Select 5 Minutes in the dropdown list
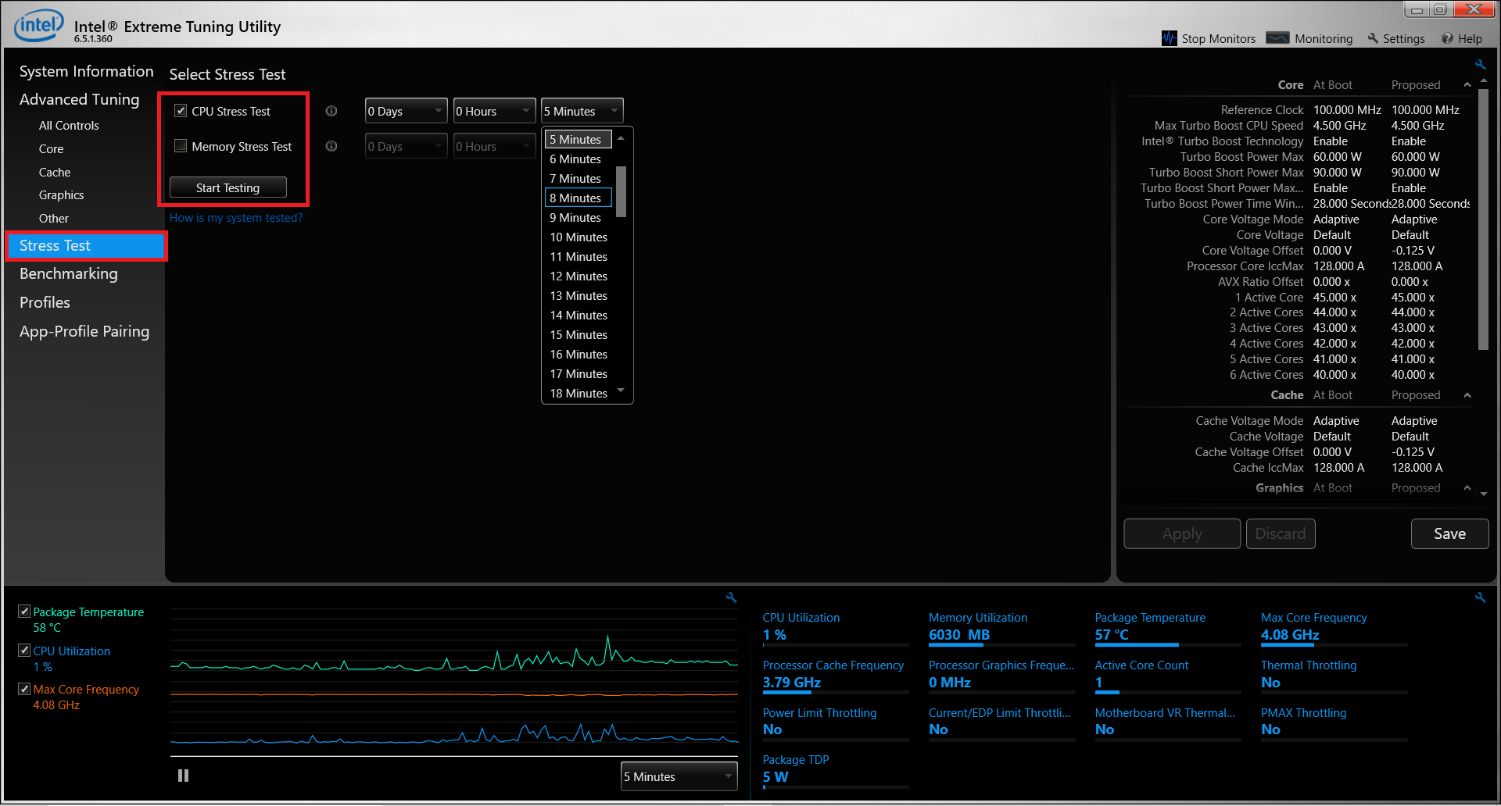 pos(579,139)
